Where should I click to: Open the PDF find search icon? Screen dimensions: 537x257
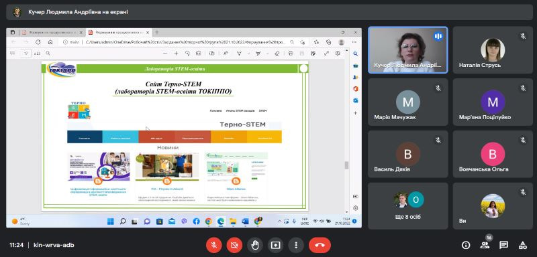pos(48,54)
